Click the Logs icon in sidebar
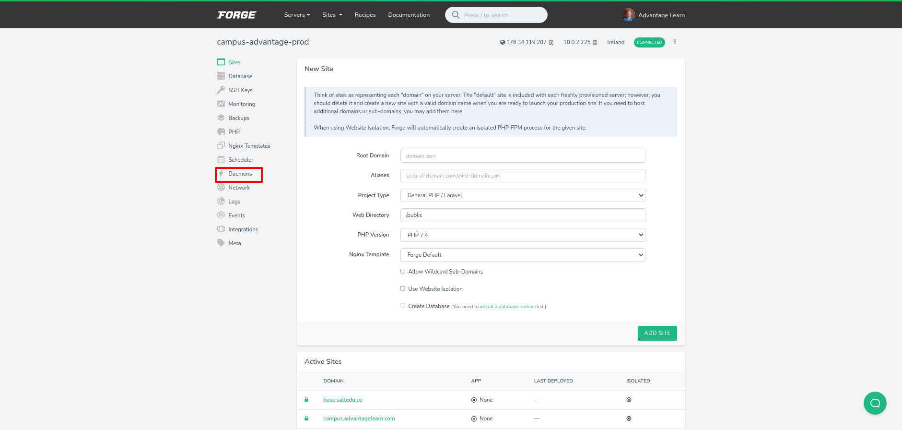Viewport: 902px width, 430px height. point(221,201)
